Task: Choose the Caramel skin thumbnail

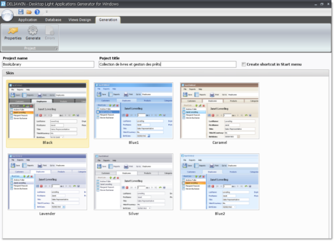Action: tap(220, 111)
